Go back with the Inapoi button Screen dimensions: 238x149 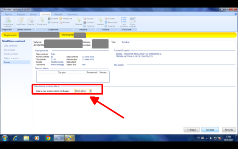pos(192,129)
